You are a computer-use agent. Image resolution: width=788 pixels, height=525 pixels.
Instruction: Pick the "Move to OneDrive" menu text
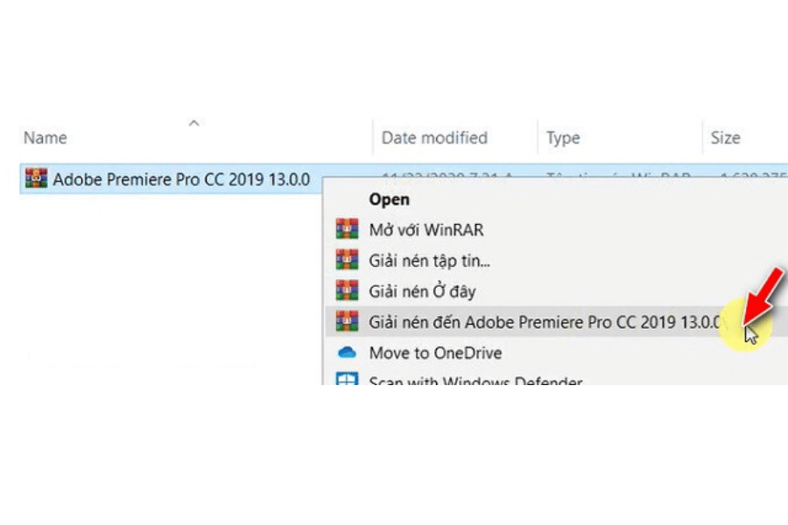pyautogui.click(x=435, y=353)
